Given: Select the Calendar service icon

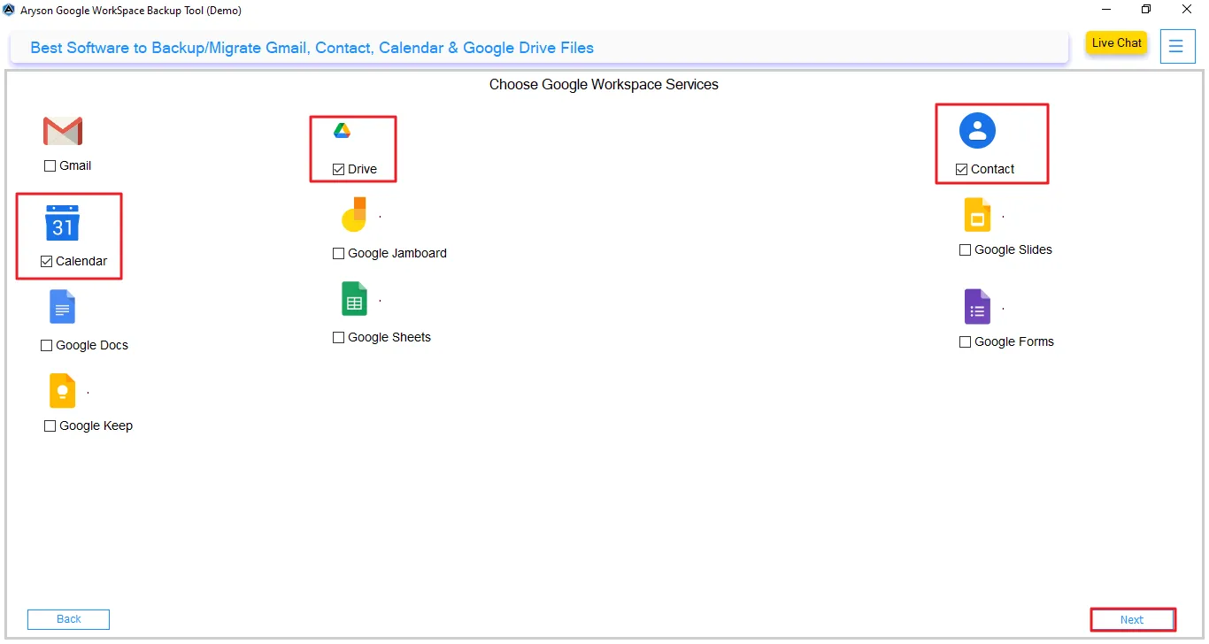Looking at the screenshot, I should [x=61, y=224].
